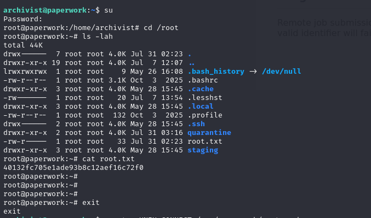Select the .lesshst file name

tap(205, 98)
